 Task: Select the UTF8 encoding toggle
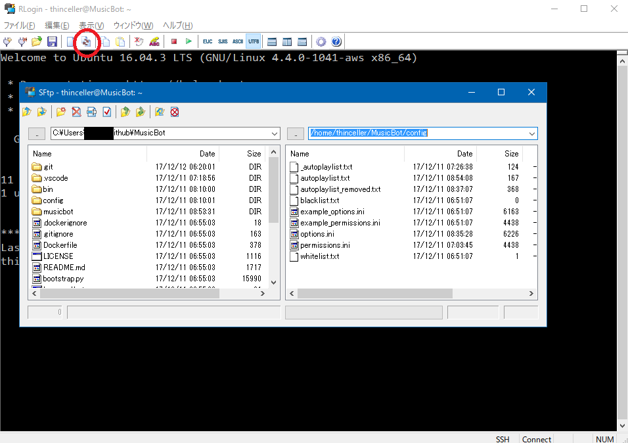[253, 41]
